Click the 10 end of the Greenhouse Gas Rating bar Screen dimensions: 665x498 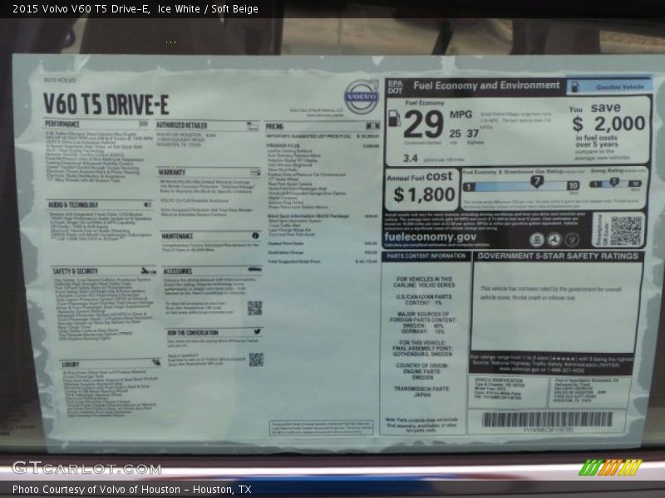coord(573,185)
